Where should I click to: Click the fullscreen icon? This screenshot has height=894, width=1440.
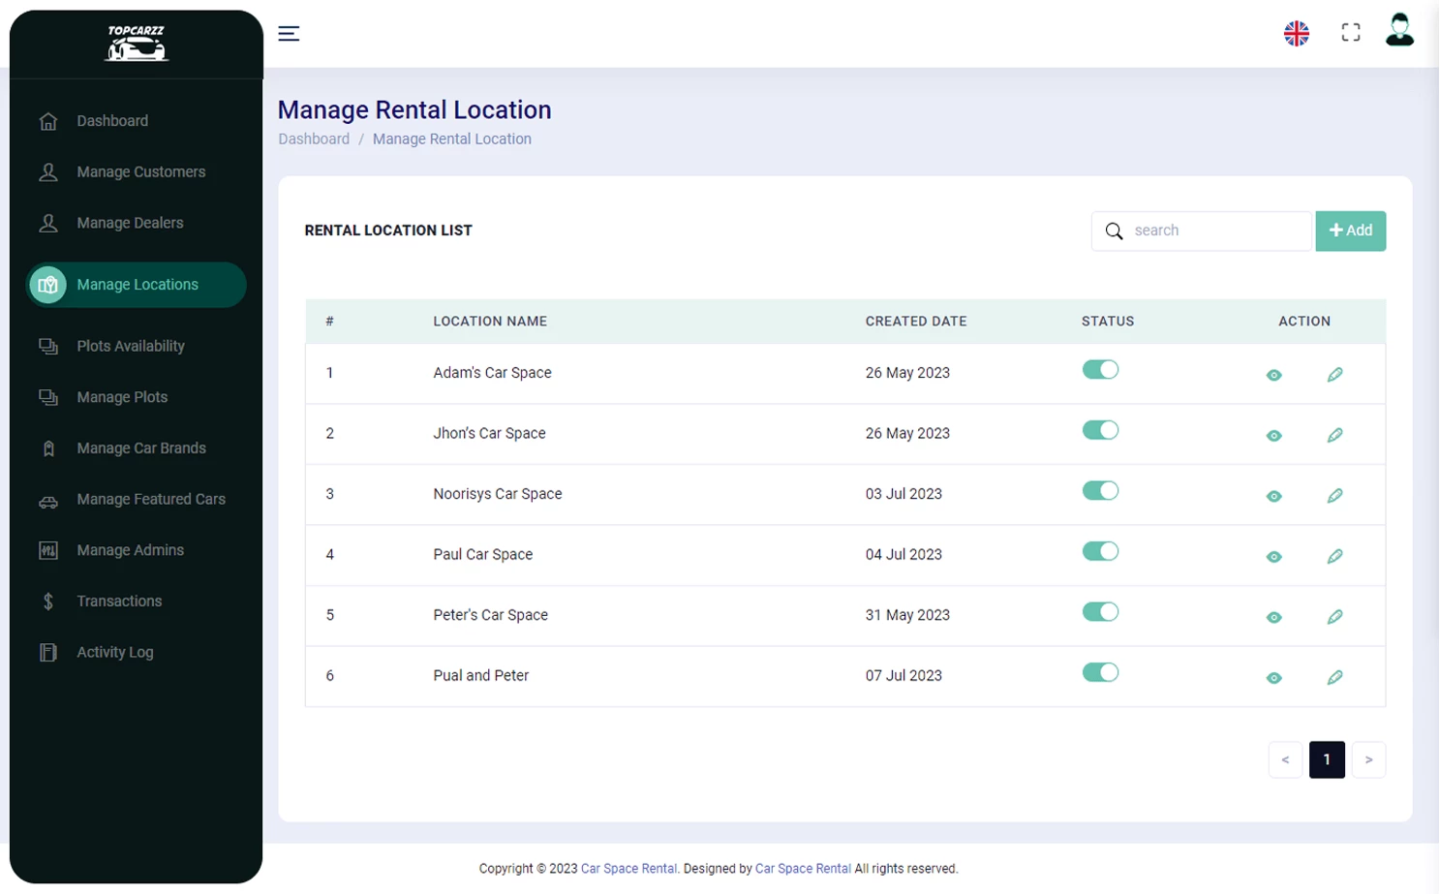coord(1350,31)
